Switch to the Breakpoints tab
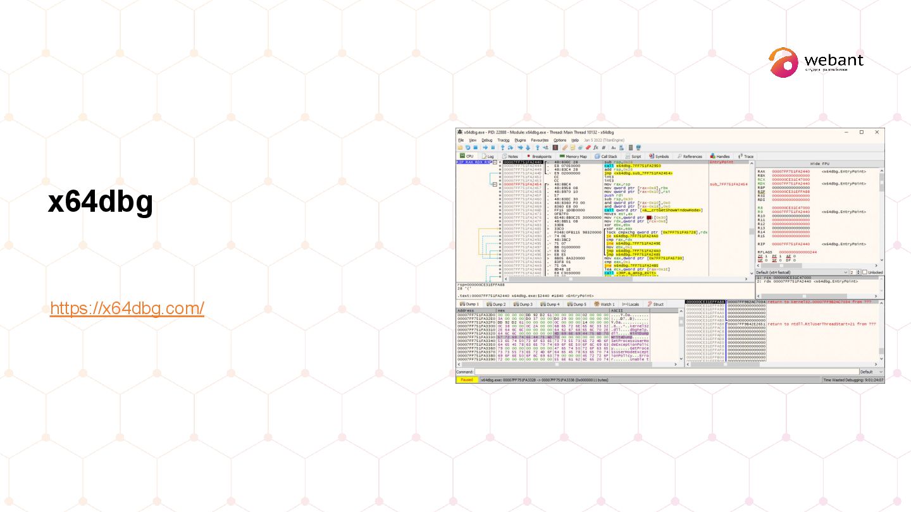 click(538, 156)
